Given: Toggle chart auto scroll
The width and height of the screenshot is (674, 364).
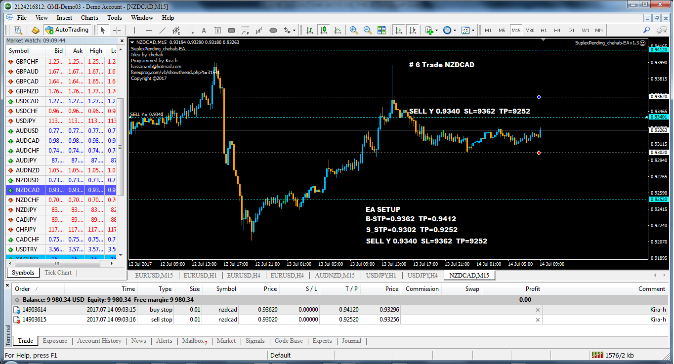Looking at the screenshot, I should 398,30.
